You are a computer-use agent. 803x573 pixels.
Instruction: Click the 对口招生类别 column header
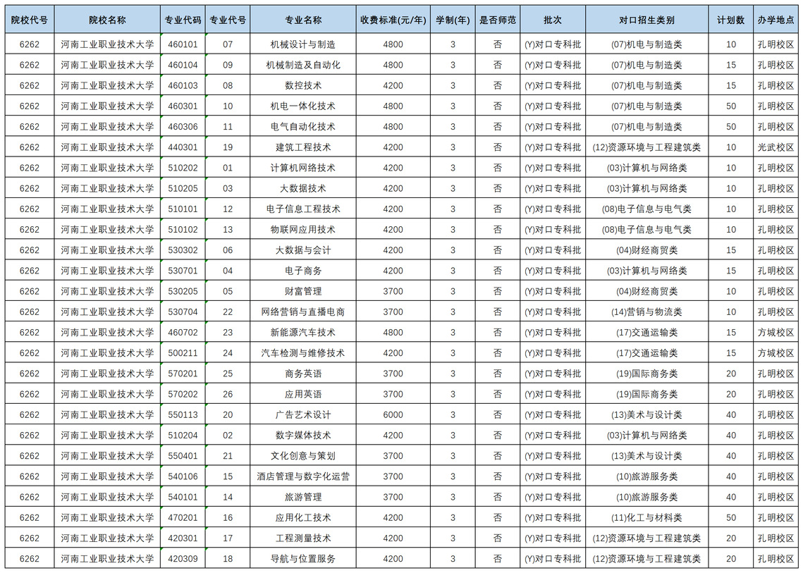646,20
